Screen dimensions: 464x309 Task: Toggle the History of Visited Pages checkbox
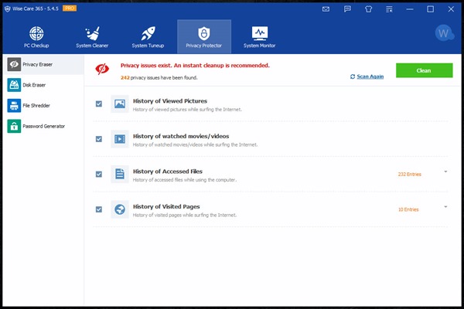[x=99, y=209]
